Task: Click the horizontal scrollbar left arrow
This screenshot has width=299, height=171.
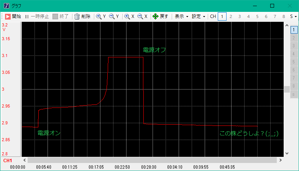Action: point(25,160)
